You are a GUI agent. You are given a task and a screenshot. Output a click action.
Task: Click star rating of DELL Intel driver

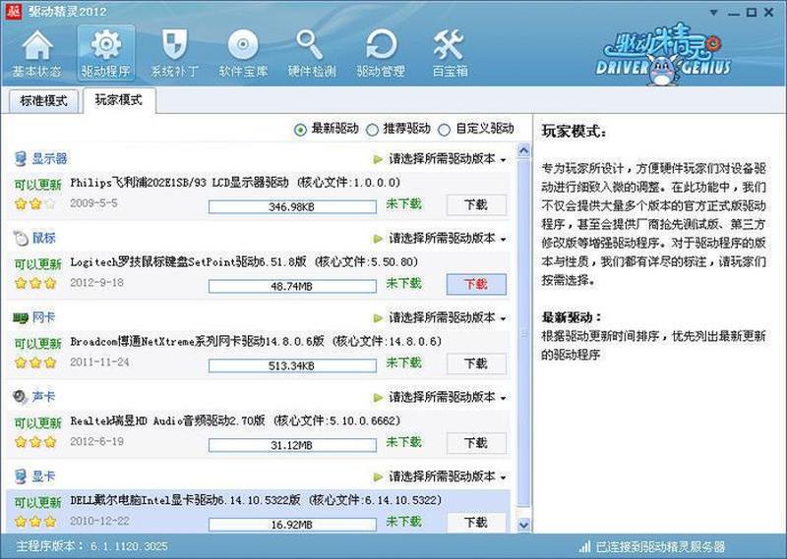(35, 522)
